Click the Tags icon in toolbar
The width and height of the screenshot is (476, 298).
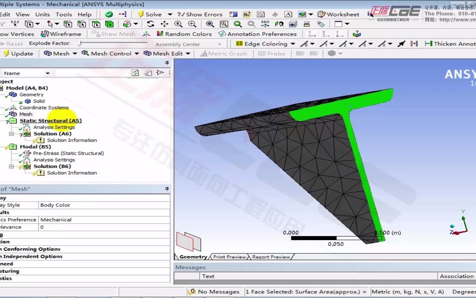[321, 24]
